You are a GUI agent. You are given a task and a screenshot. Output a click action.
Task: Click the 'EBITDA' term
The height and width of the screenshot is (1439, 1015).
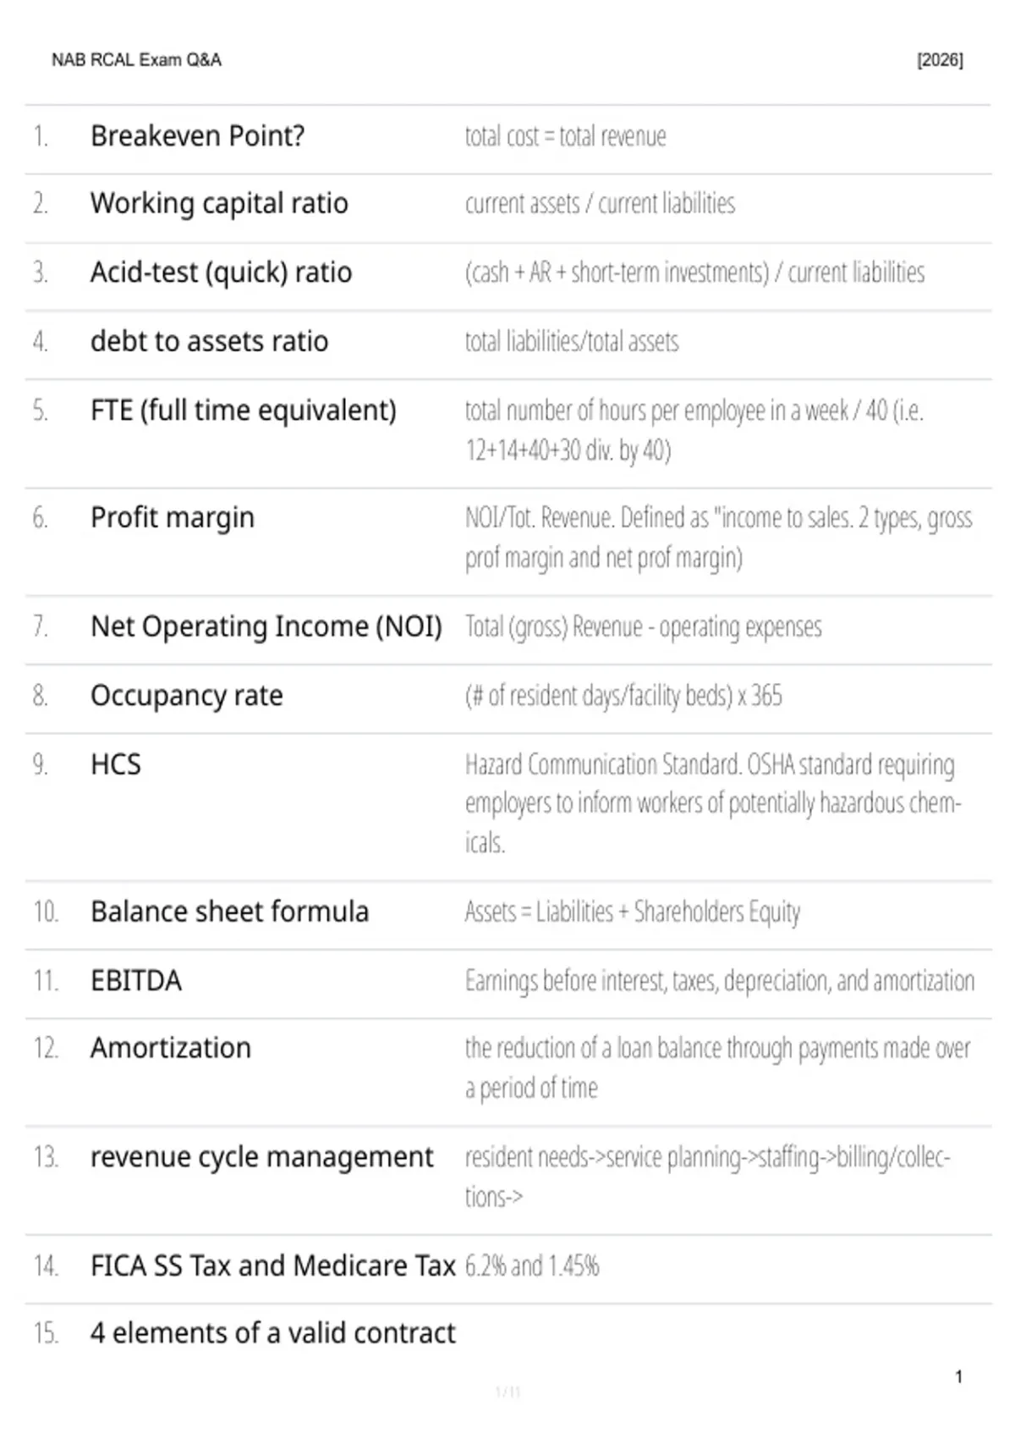click(136, 981)
